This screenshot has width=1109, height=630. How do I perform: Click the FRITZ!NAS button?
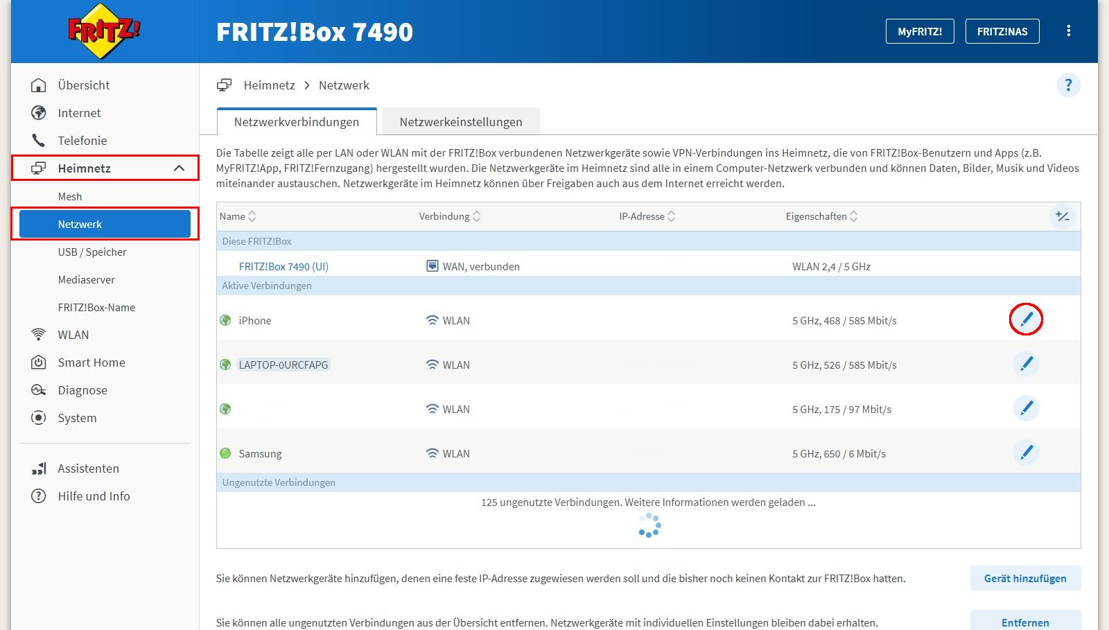(1002, 31)
